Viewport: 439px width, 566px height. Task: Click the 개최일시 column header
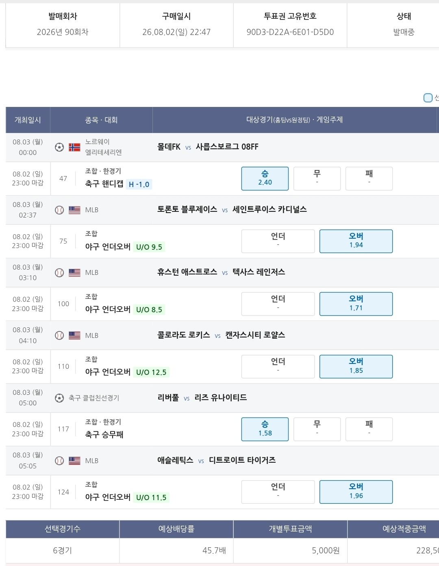tap(28, 120)
